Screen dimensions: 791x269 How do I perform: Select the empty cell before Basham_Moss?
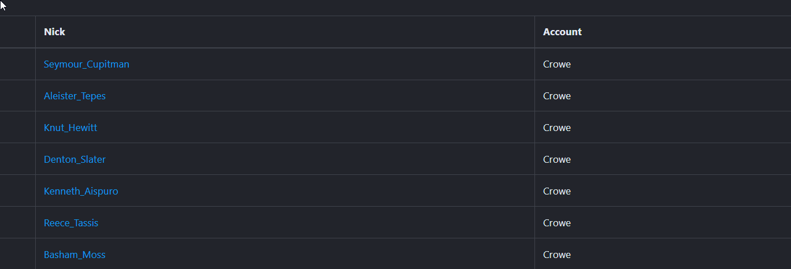coord(17,255)
